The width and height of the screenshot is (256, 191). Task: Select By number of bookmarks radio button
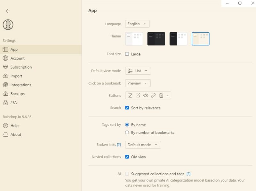tap(127, 132)
